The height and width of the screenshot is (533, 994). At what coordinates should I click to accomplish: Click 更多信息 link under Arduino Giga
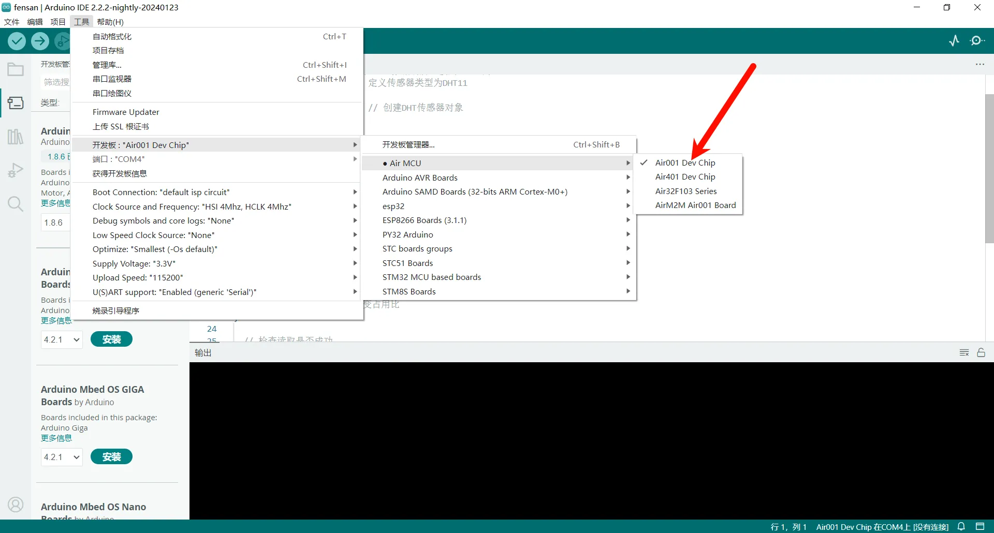[x=56, y=438]
